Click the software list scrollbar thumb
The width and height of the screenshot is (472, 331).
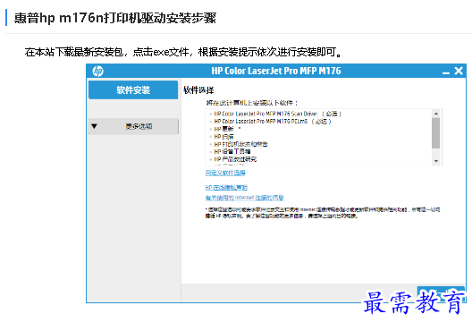435,133
